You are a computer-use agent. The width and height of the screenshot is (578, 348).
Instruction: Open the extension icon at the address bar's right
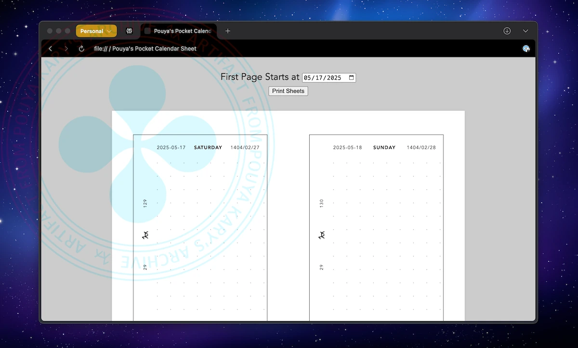point(526,49)
